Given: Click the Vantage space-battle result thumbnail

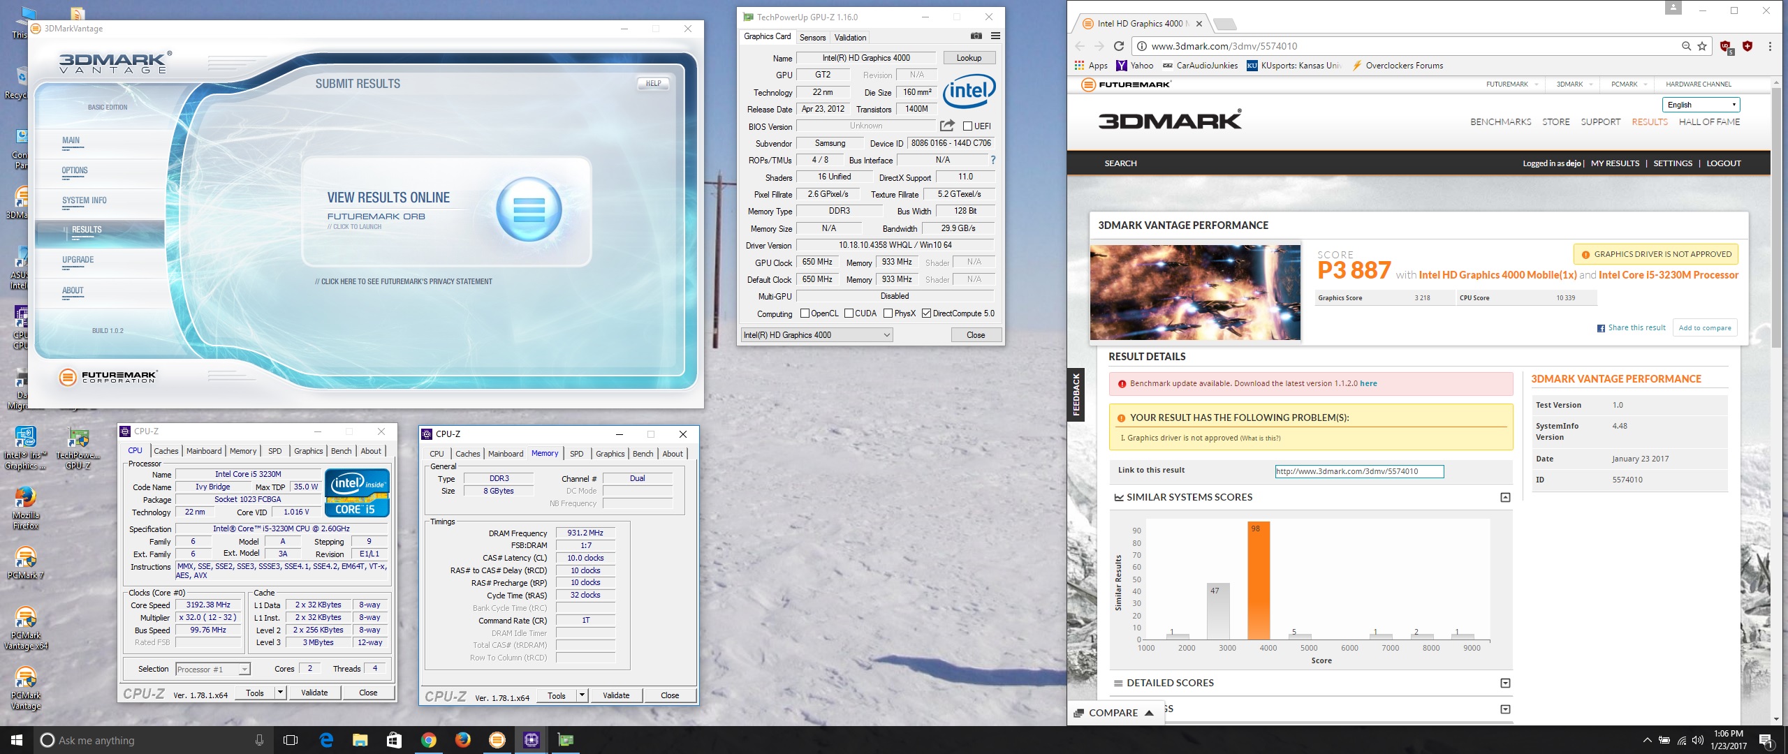Looking at the screenshot, I should [x=1195, y=293].
